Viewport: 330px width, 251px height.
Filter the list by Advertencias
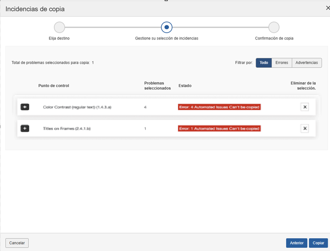[307, 63]
